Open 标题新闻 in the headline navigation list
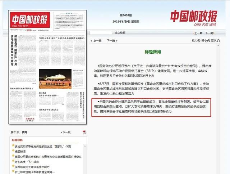The height and width of the screenshot is (174, 230). tap(20, 152)
